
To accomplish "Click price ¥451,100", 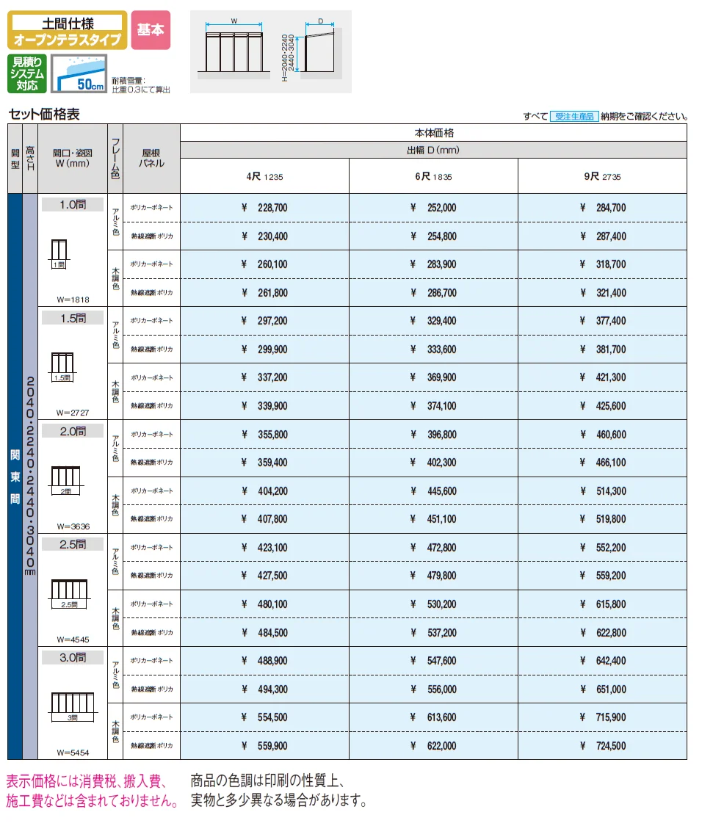I will (433, 519).
